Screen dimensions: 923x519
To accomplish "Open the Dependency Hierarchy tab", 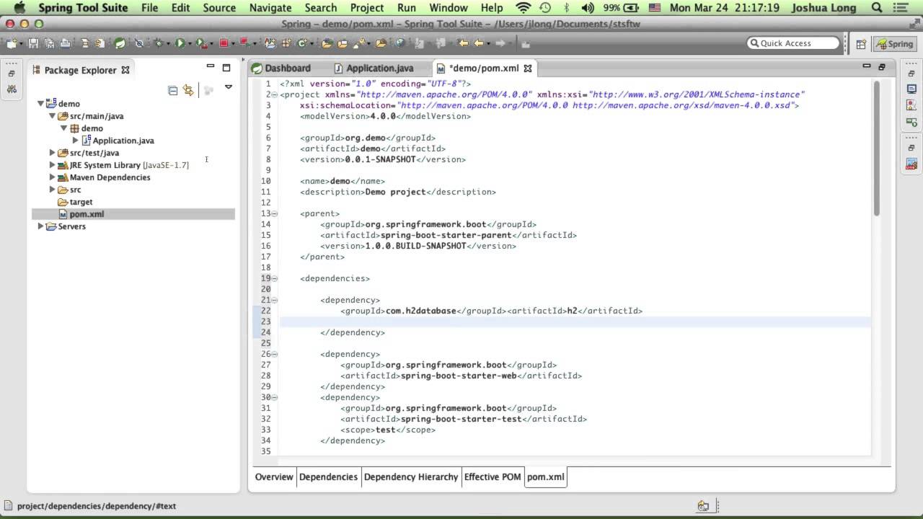I will pyautogui.click(x=411, y=476).
